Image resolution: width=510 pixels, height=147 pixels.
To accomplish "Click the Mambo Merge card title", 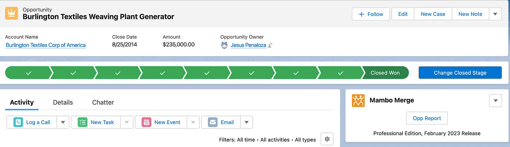I will pyautogui.click(x=392, y=101).
